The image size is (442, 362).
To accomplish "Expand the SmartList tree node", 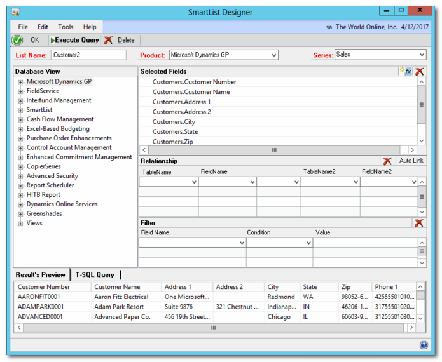I will (20, 111).
